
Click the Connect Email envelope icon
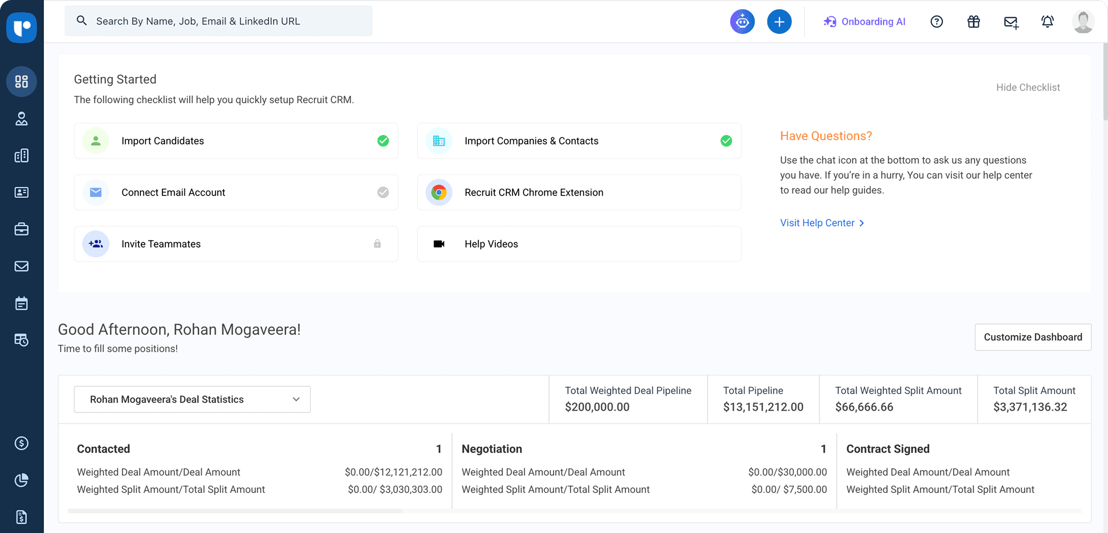pyautogui.click(x=96, y=192)
